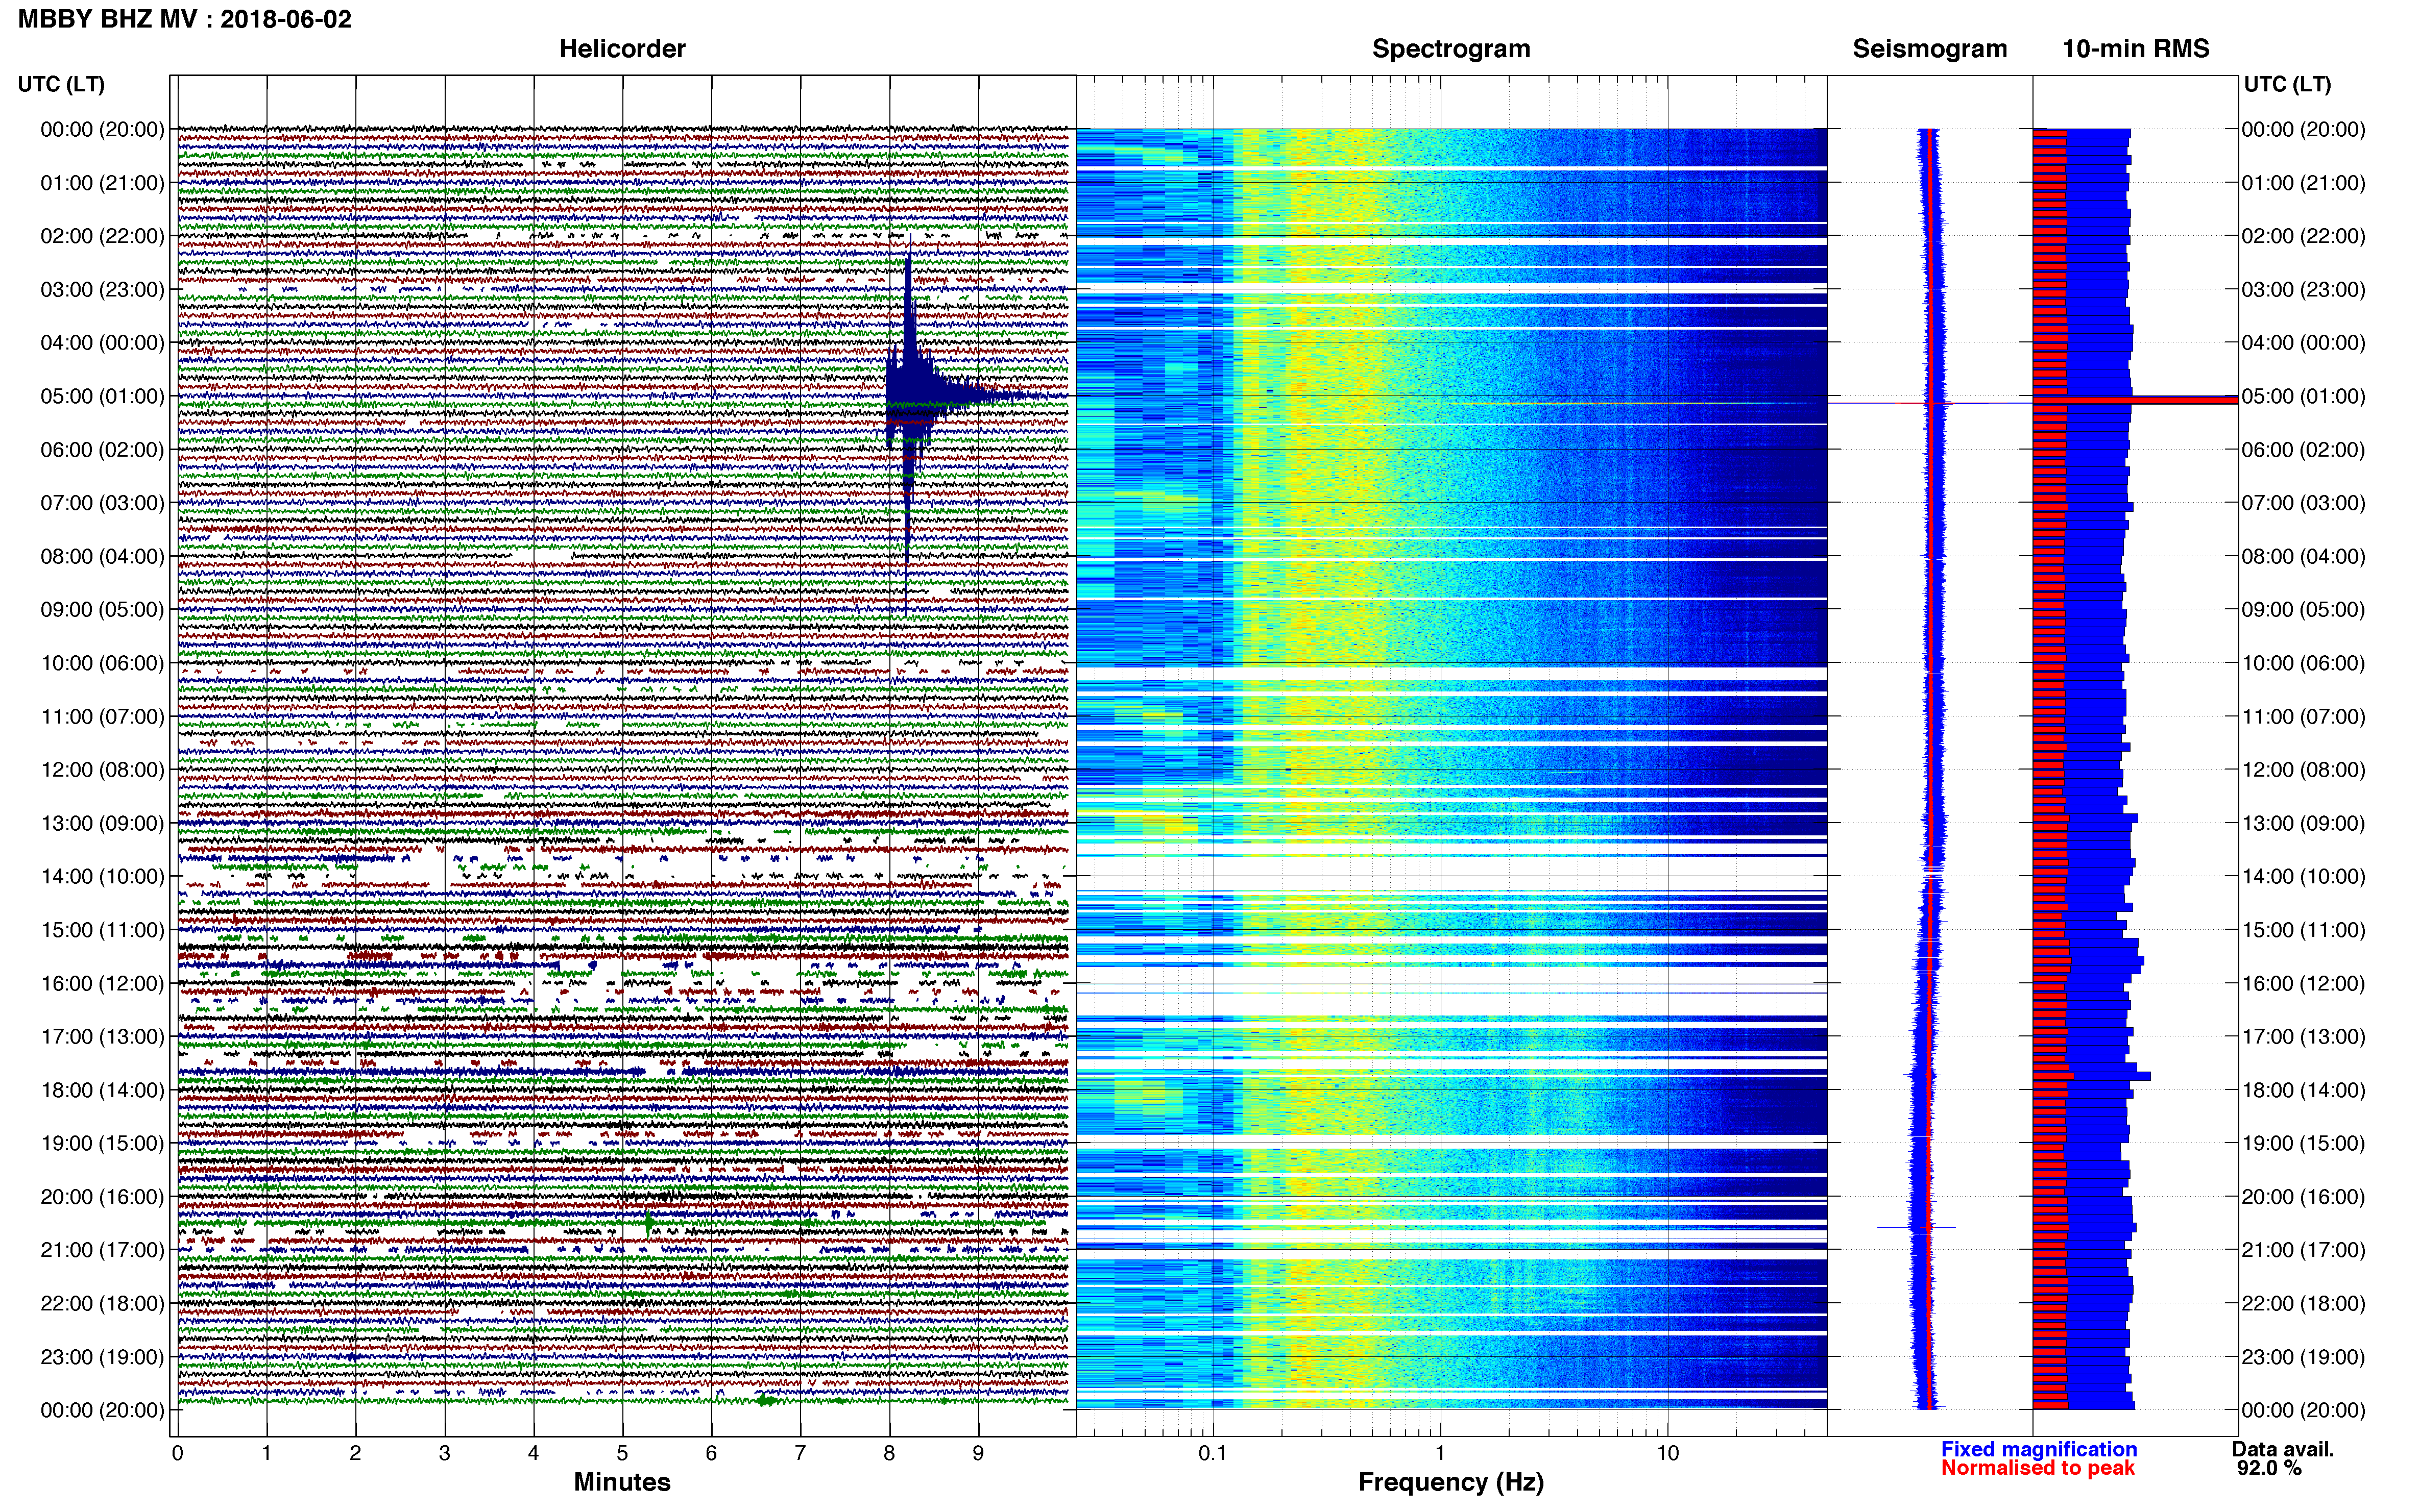Click the left '16:00 (12:00)' time label
This screenshot has width=2420, height=1512.
102,983
